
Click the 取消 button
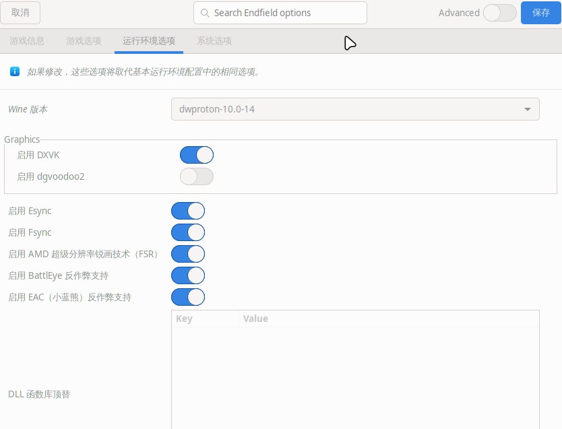point(20,13)
